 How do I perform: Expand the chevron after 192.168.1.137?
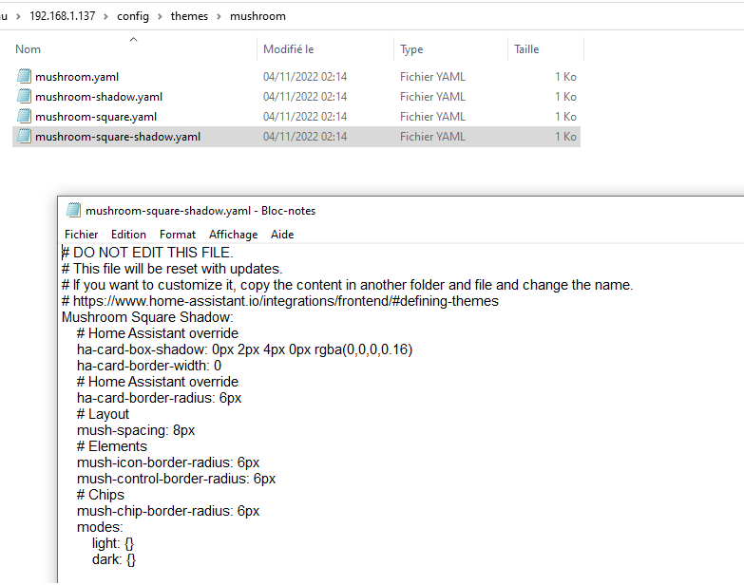(105, 16)
